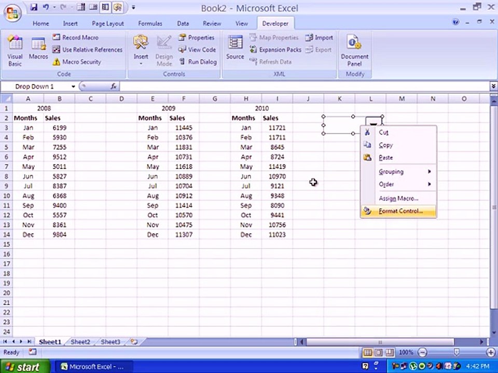Start Record Macro
This screenshot has height=373, width=498.
tap(76, 37)
